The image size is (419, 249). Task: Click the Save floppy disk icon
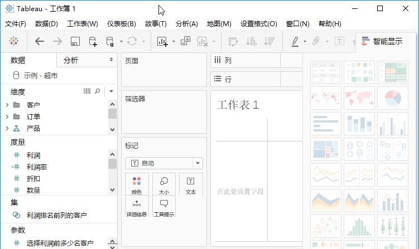pyautogui.click(x=75, y=41)
